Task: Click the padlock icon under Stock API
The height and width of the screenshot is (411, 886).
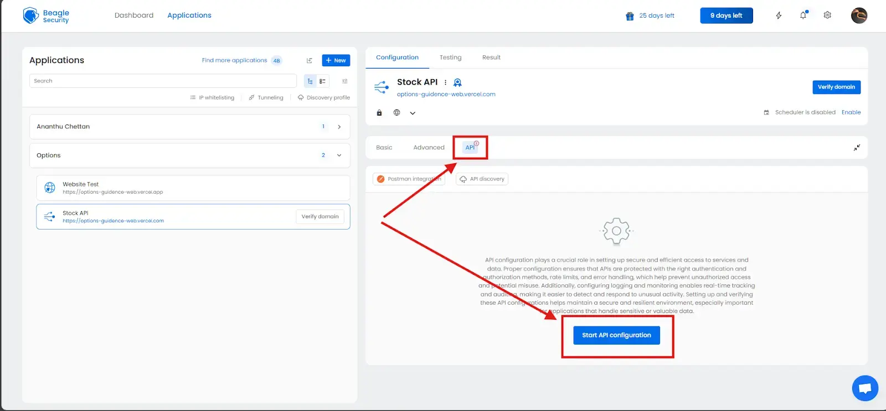Action: tap(379, 113)
